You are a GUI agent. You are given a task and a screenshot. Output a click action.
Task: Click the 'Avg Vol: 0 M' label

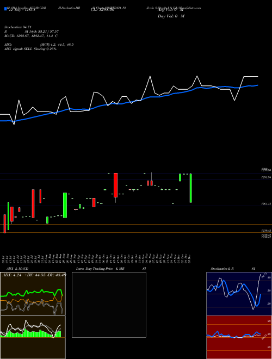[171, 10]
